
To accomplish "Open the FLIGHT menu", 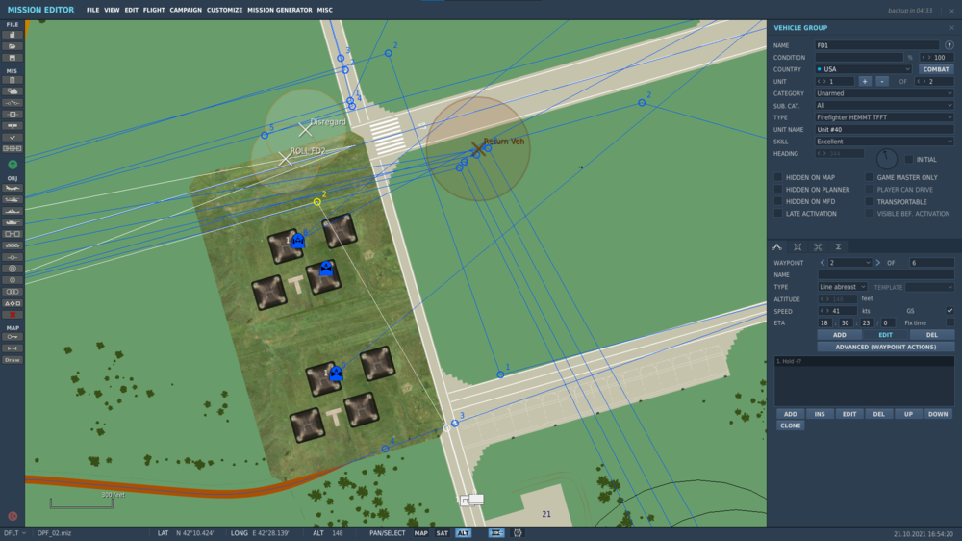I will pos(154,10).
